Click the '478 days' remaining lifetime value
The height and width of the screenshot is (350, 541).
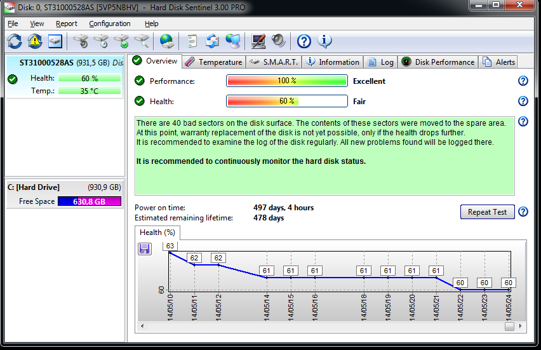coord(269,218)
